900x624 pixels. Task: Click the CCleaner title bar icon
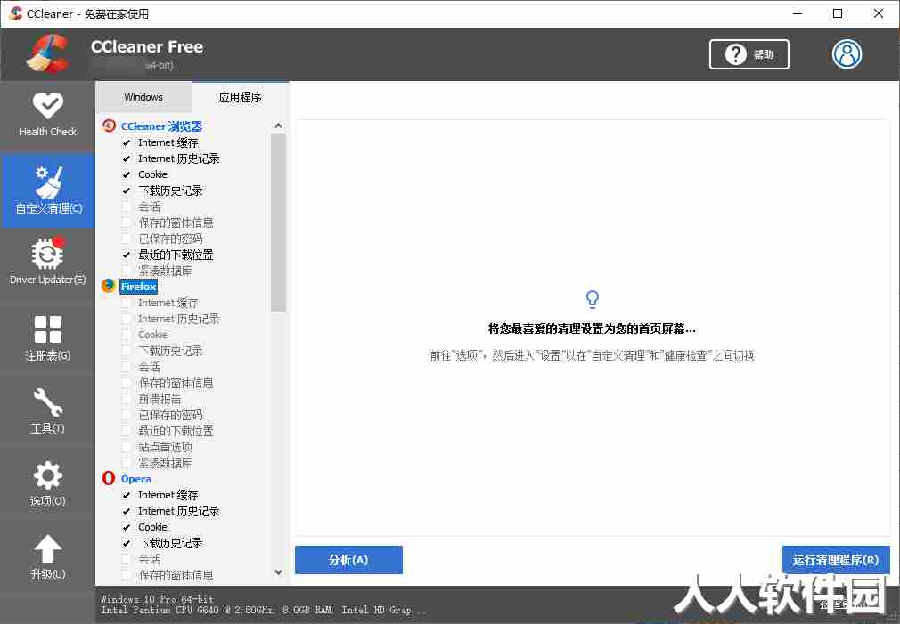(x=15, y=13)
